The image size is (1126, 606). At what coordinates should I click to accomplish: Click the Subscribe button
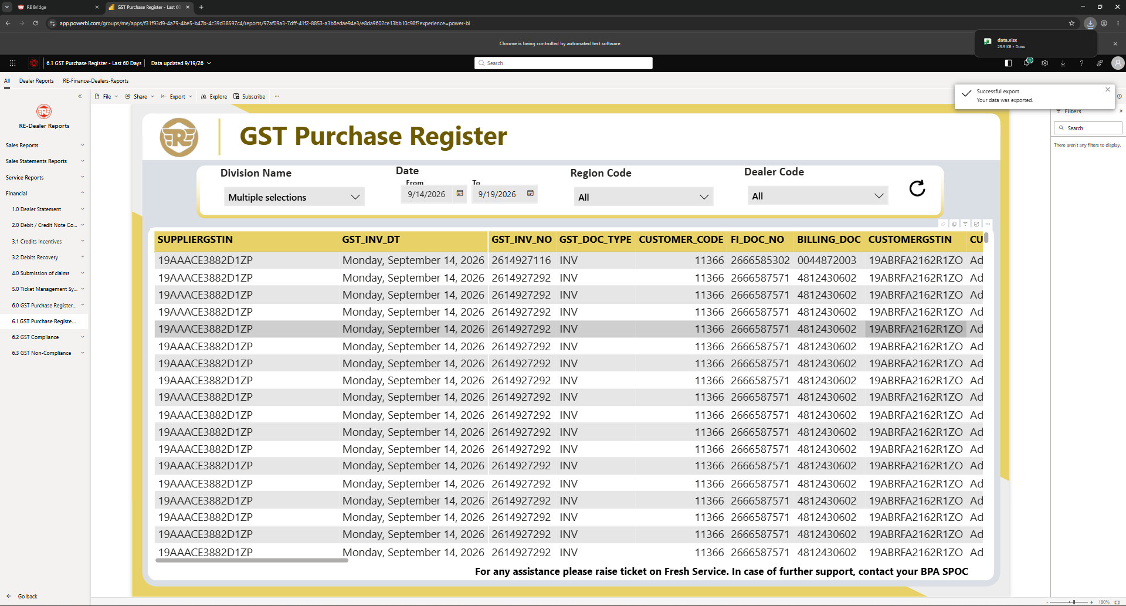pyautogui.click(x=249, y=97)
